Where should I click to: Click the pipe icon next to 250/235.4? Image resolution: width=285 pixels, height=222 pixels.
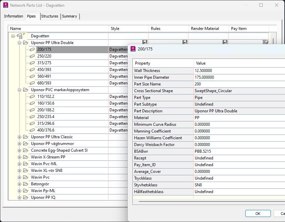(x=32, y=116)
